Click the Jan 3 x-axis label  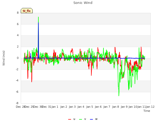click(72, 107)
